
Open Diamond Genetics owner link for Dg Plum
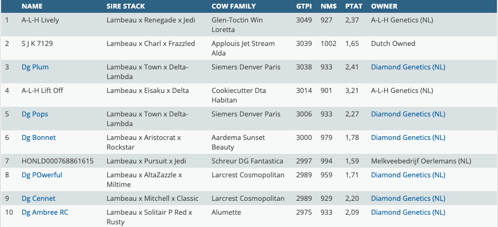coord(408,67)
